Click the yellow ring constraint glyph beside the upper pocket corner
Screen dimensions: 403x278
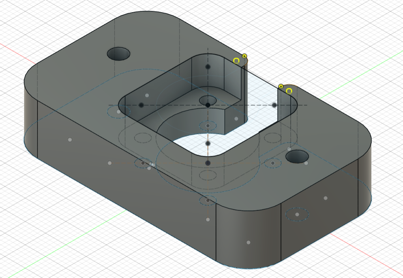coord(236,61)
